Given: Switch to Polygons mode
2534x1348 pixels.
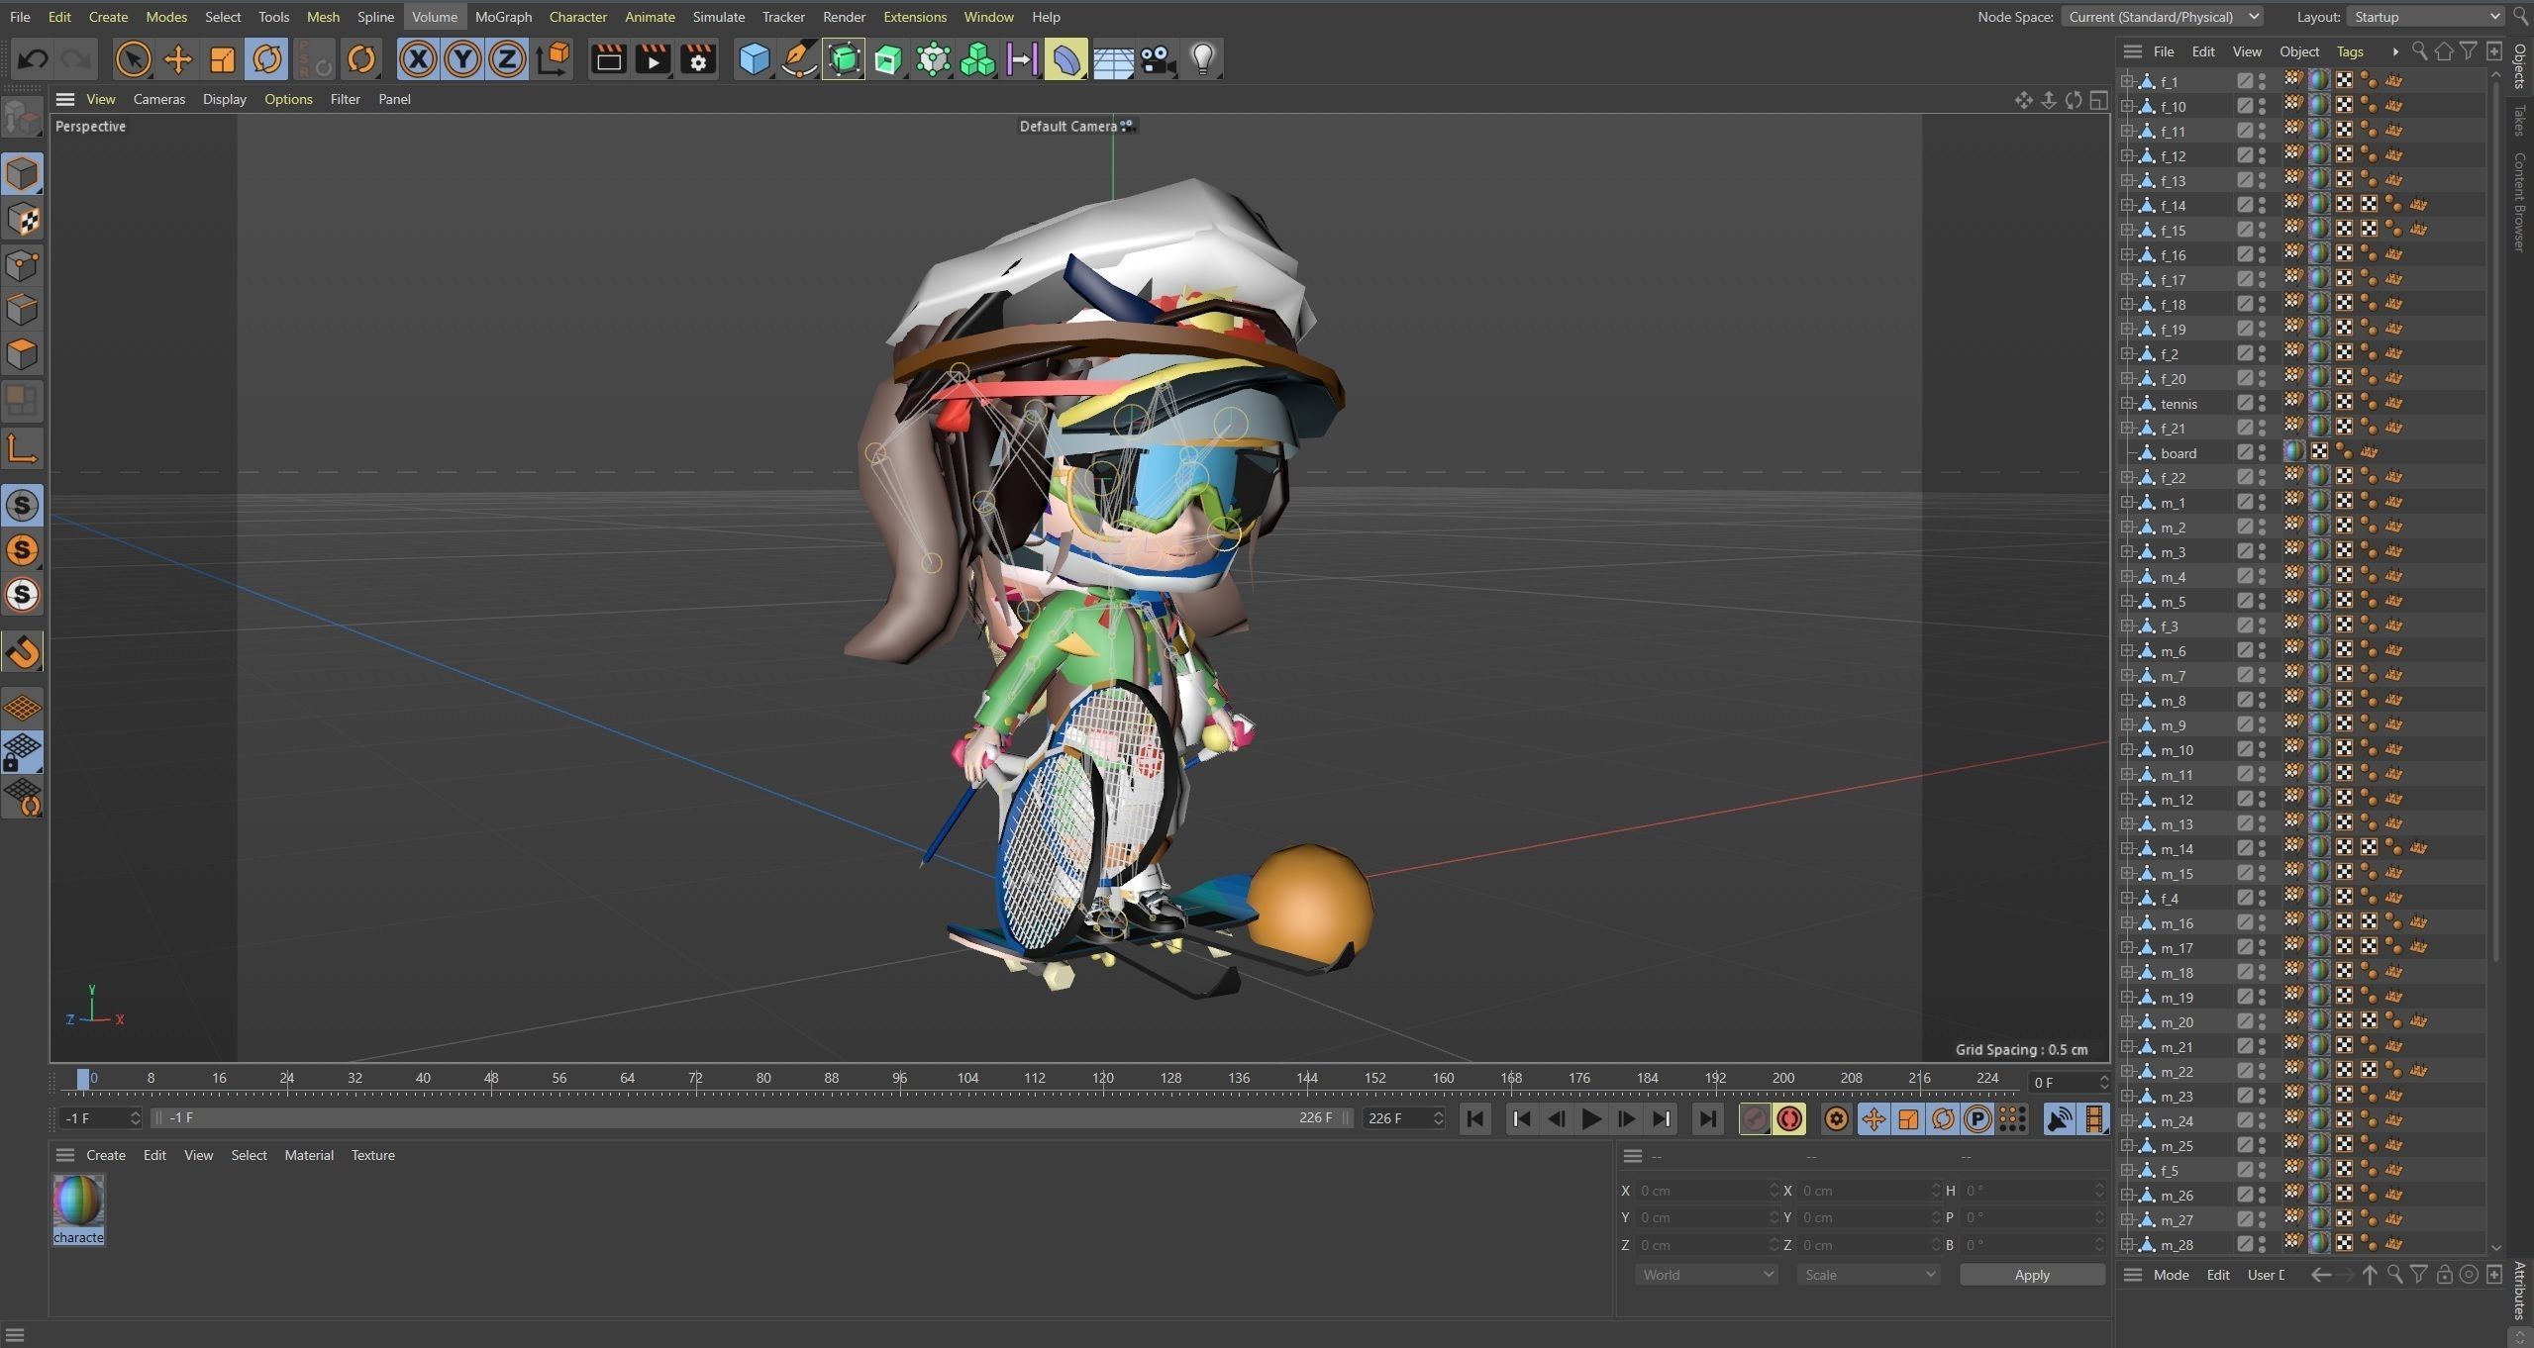Looking at the screenshot, I should tap(23, 354).
